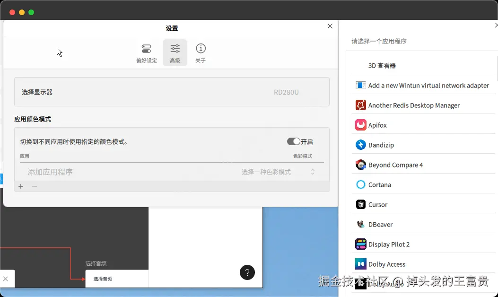Toggle the 开启 app color mode switch

coord(294,141)
